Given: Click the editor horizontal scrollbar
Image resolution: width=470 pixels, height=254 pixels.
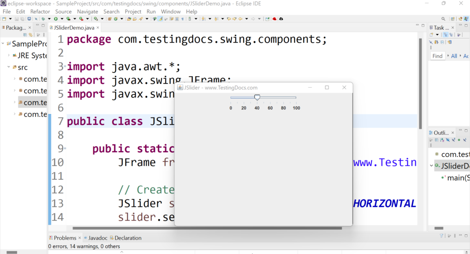Looking at the screenshot, I should point(207,228).
